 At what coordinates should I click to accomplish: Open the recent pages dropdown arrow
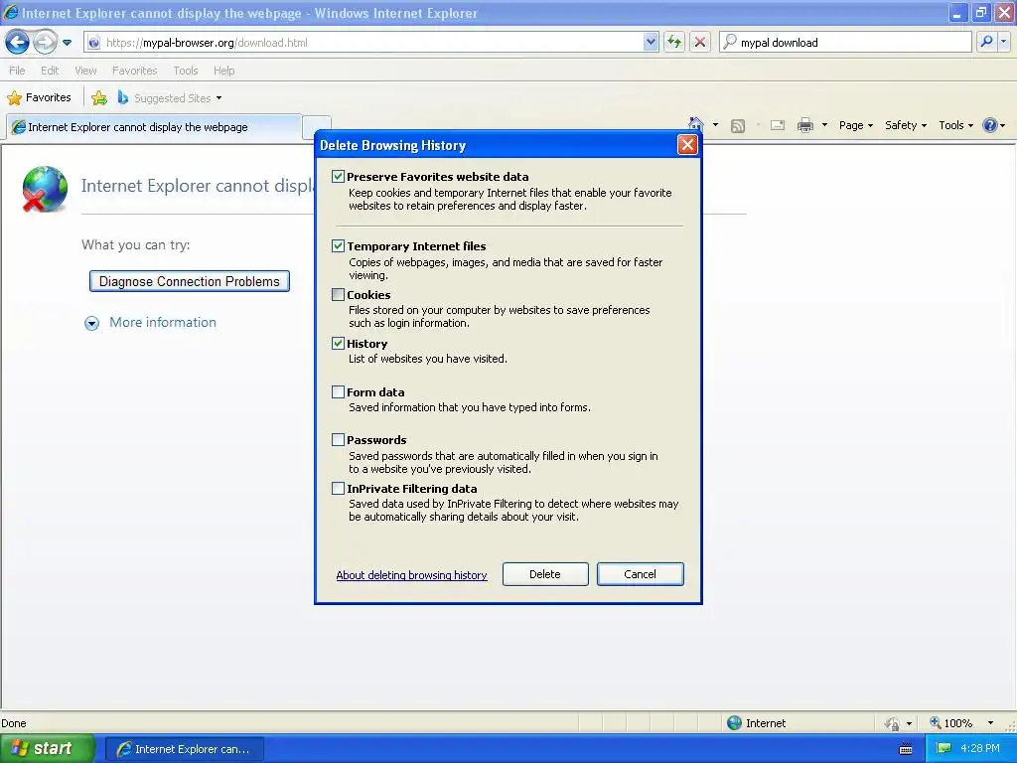[x=67, y=43]
